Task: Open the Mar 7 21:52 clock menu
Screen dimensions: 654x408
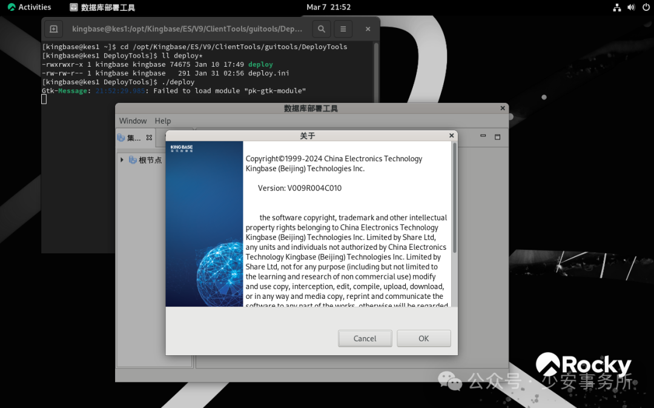Action: pyautogui.click(x=329, y=7)
